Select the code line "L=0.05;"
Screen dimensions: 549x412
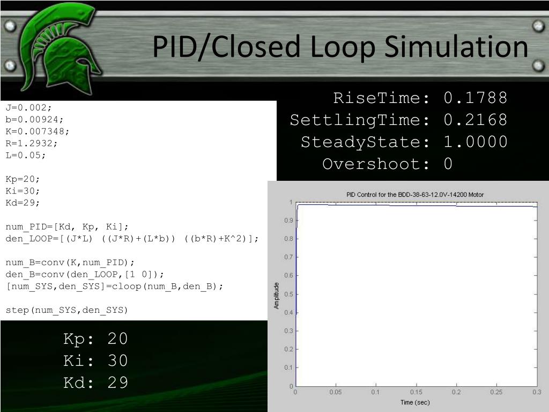coord(26,155)
